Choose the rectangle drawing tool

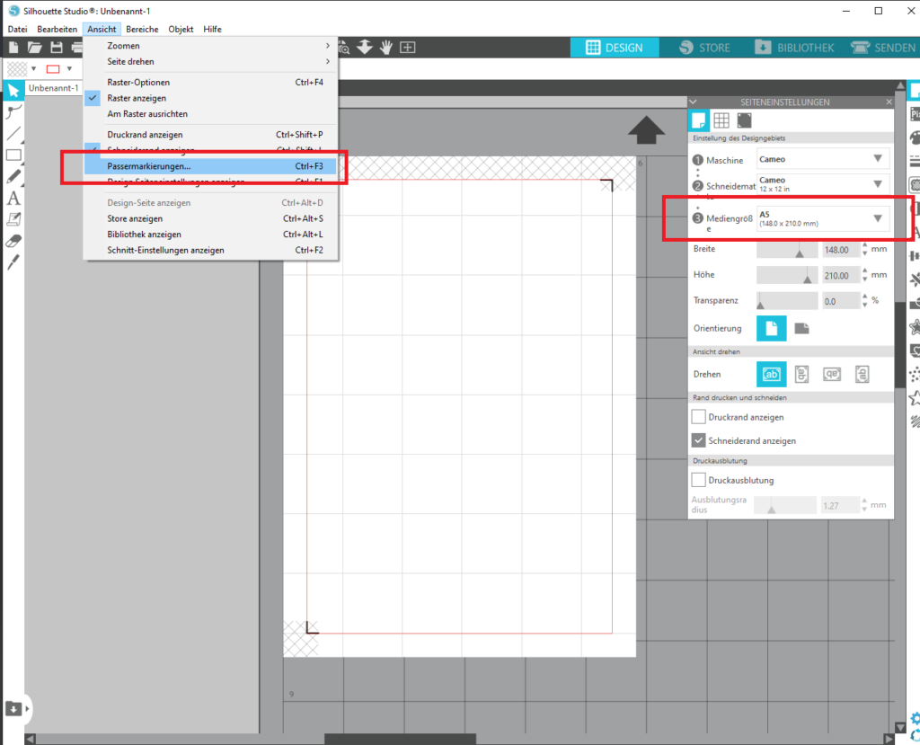click(13, 155)
